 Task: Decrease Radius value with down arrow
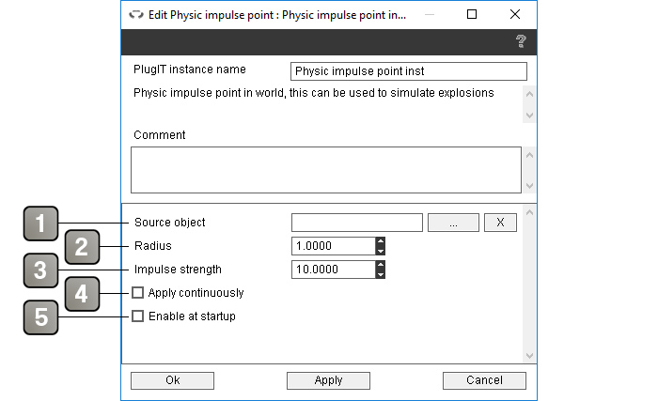pos(380,251)
